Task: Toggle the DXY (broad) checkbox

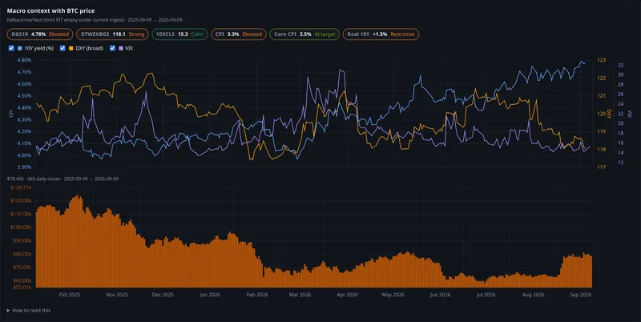Action: (x=62, y=48)
